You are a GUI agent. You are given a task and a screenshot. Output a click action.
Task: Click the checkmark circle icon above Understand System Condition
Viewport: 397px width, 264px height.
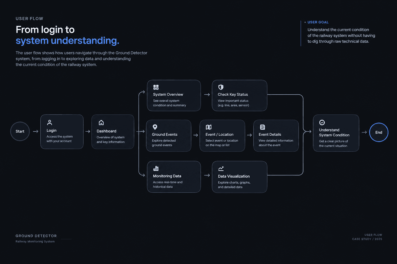pos(322,122)
